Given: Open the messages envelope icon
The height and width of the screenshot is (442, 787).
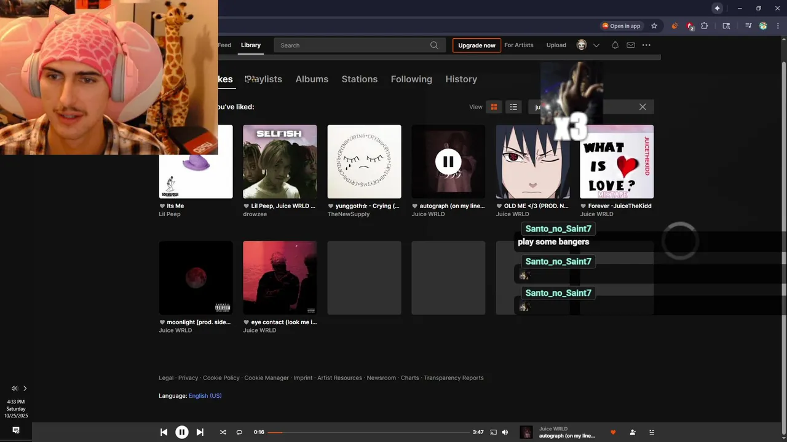Looking at the screenshot, I should pos(631,45).
